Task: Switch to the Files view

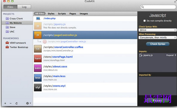Action: (x=10, y=7)
